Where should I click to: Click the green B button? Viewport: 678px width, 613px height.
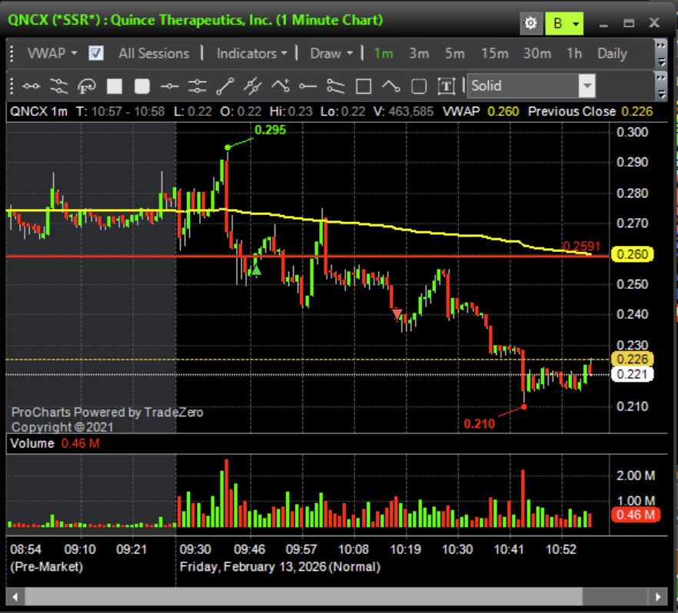(x=558, y=23)
